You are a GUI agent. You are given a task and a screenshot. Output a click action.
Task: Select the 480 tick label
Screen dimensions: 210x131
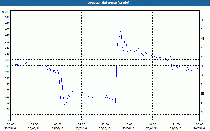pyautogui.click(x=7, y=23)
